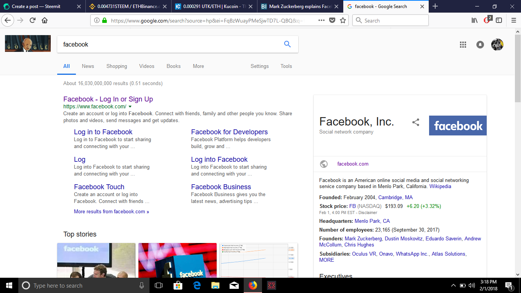This screenshot has height=293, width=521.
Task: Select the Books search tab
Action: pyautogui.click(x=174, y=66)
